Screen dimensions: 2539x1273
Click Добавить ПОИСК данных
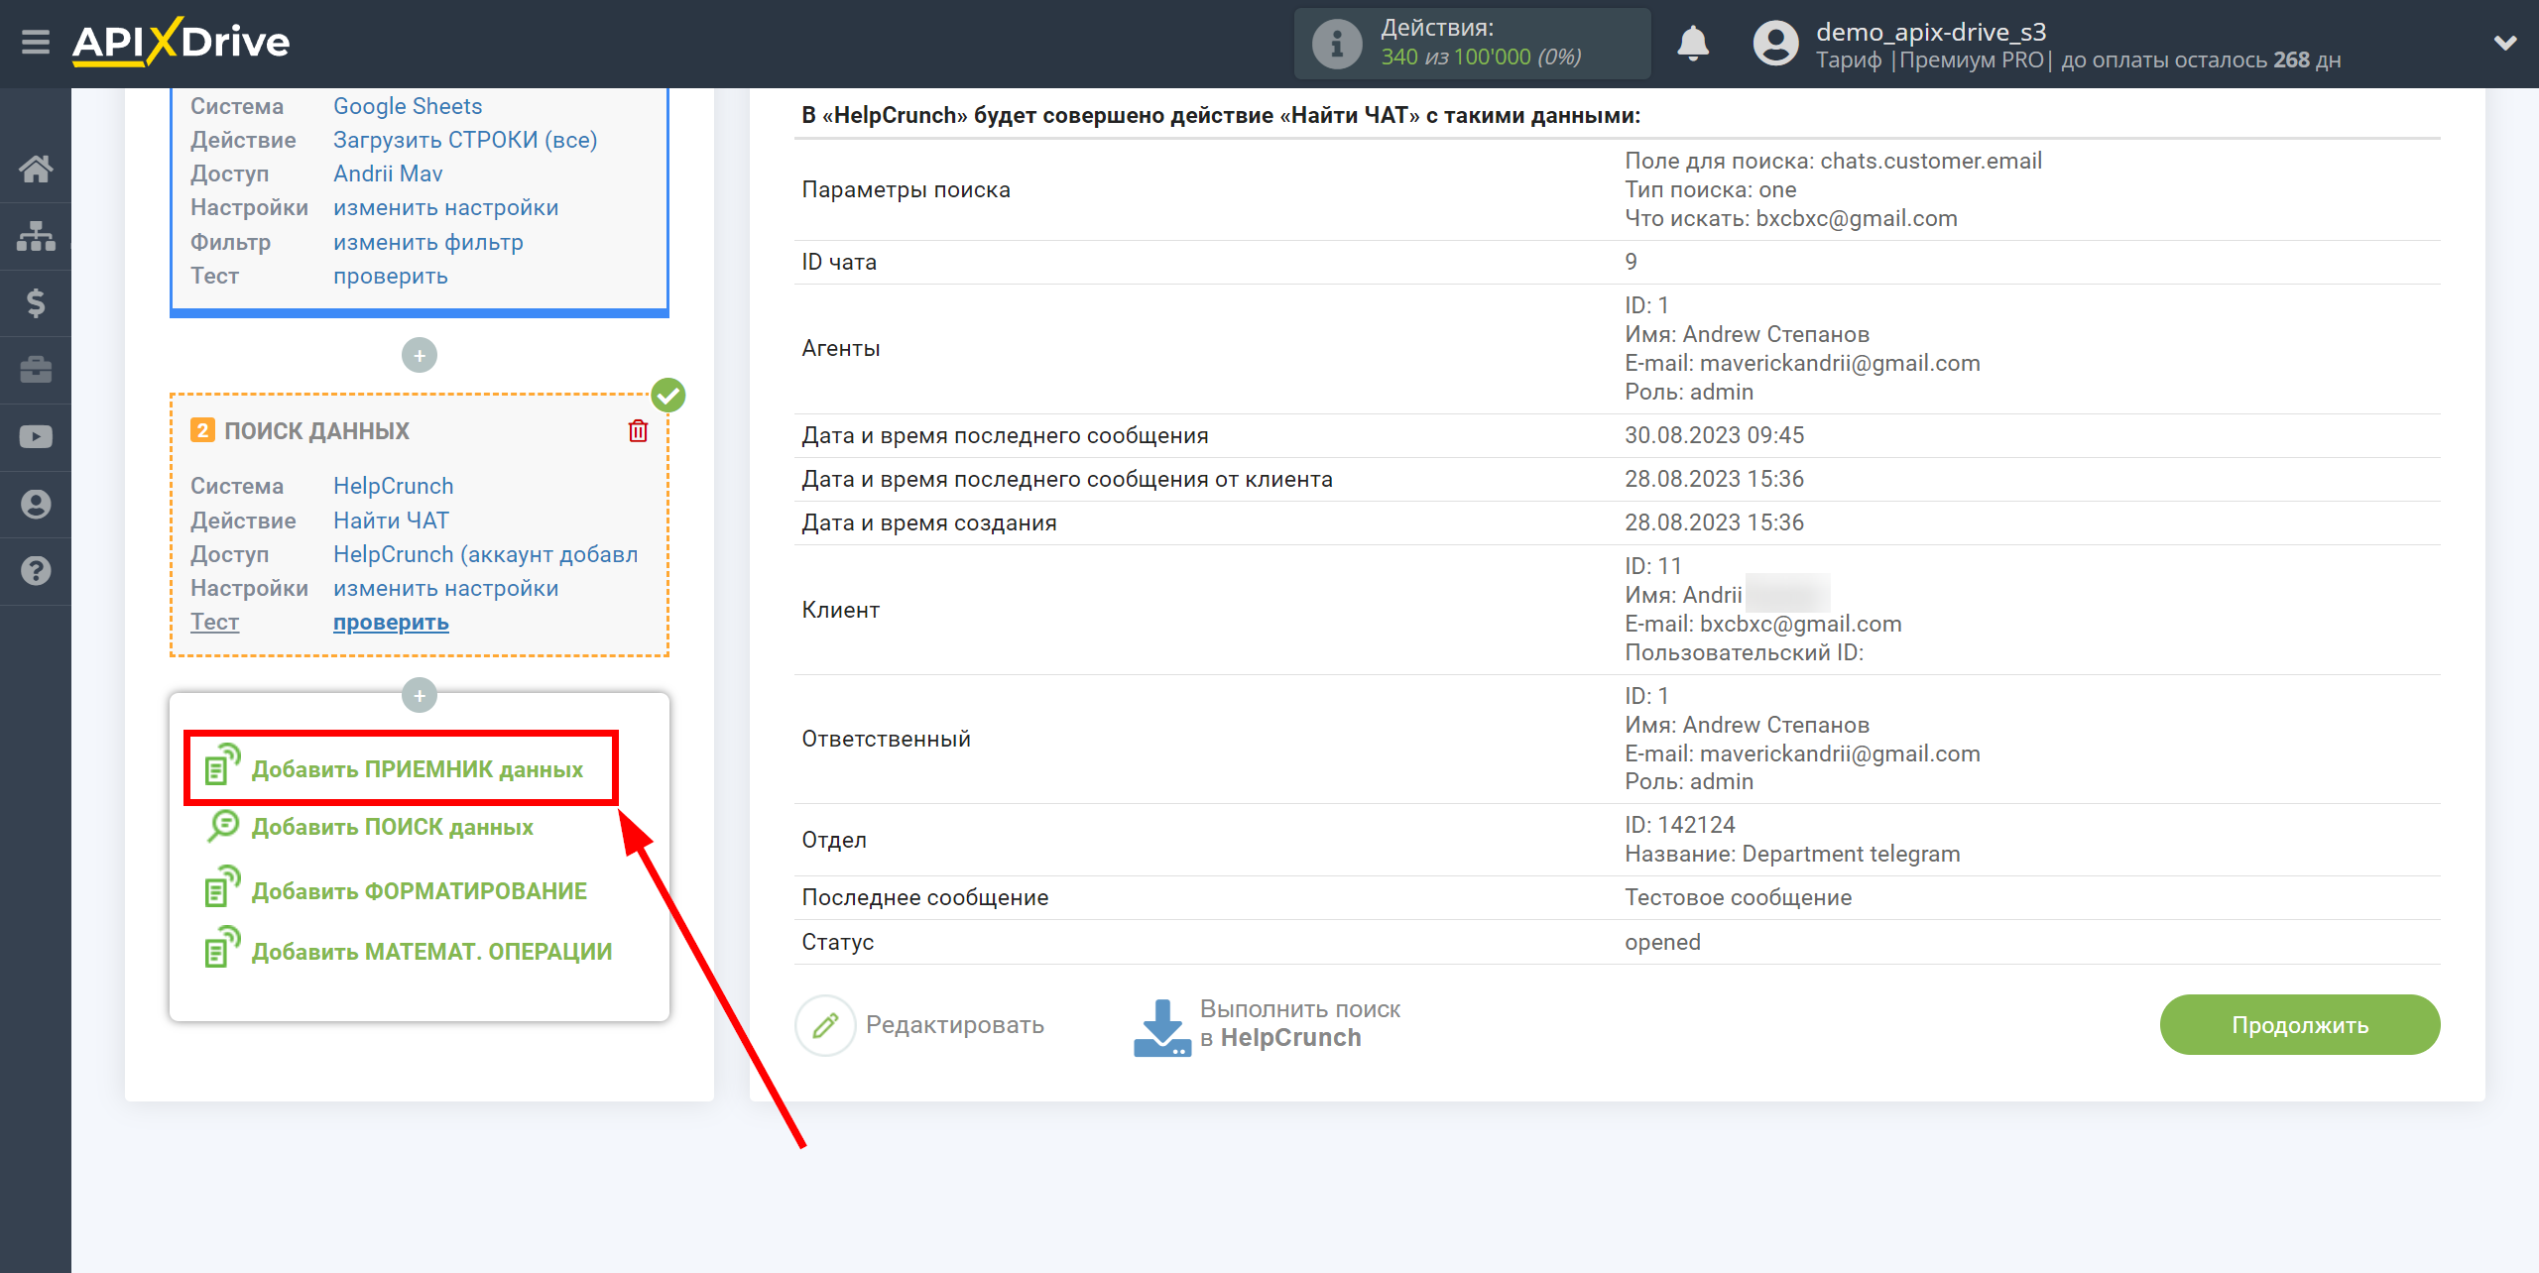(392, 827)
